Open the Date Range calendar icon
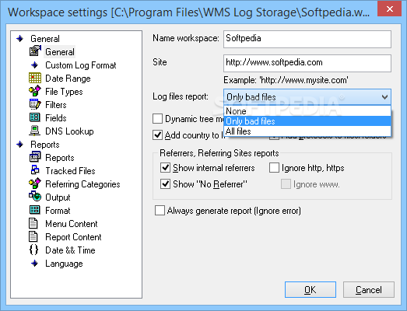The image size is (407, 311). click(35, 78)
